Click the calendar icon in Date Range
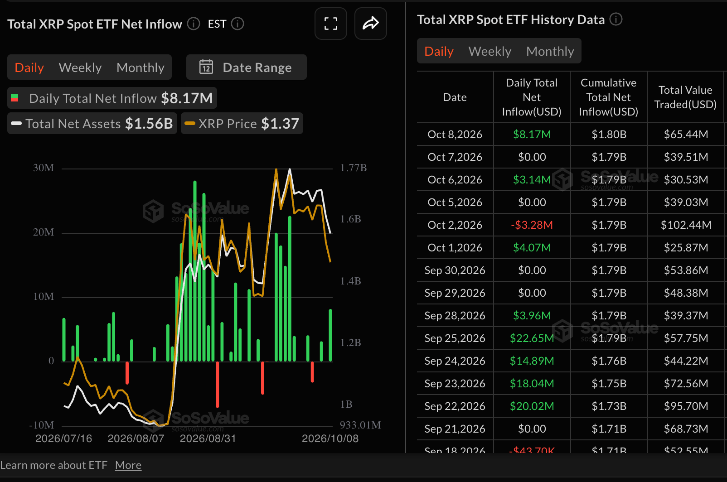 click(x=206, y=67)
